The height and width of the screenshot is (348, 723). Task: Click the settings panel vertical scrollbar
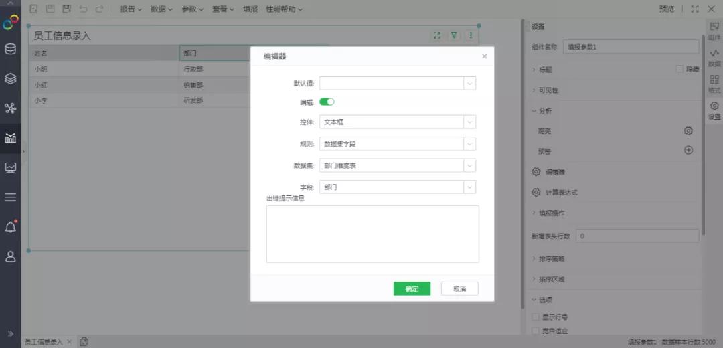tap(703, 134)
